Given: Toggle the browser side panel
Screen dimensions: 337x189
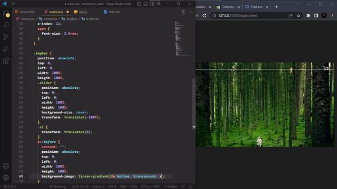Looking at the screenshot, I should tap(316, 15).
